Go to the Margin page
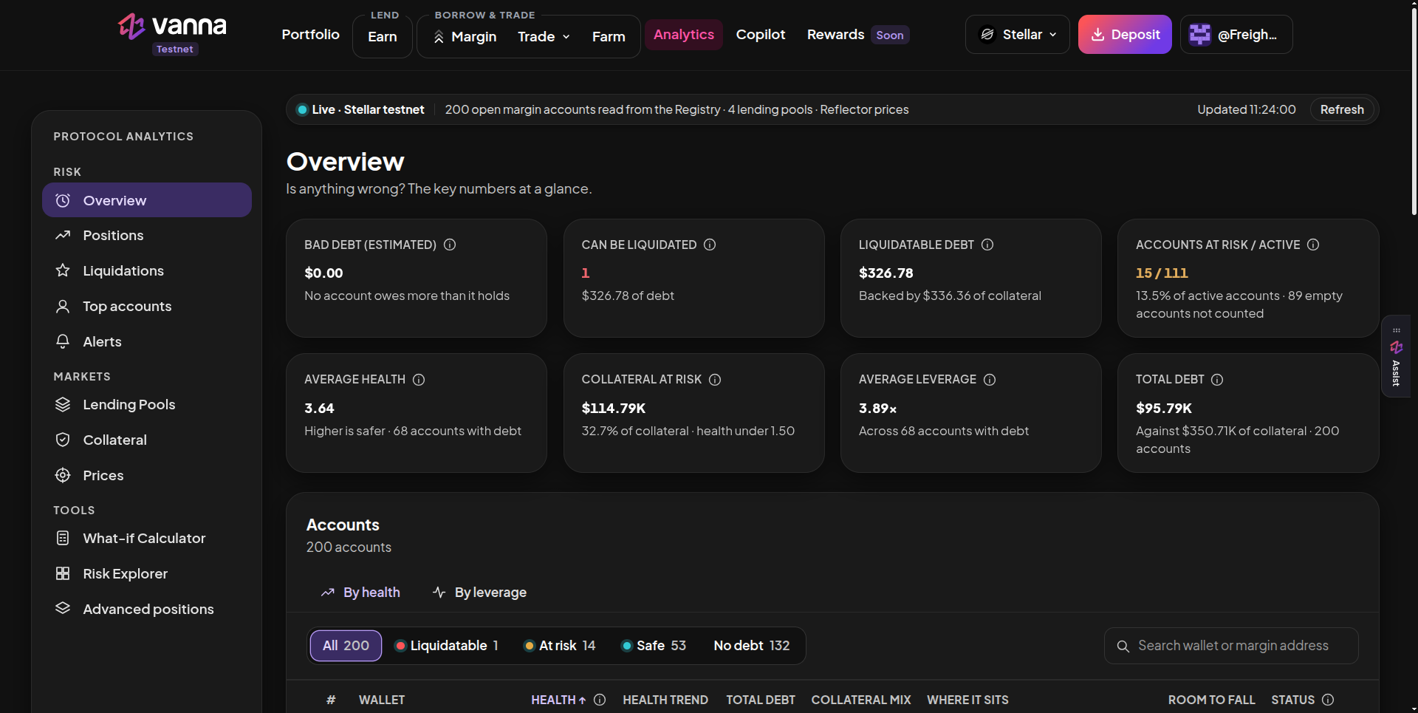The image size is (1418, 713). (465, 36)
